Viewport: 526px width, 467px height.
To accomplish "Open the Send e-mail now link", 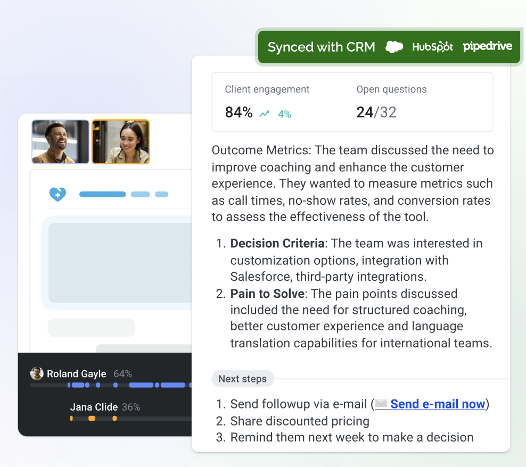I will (437, 404).
